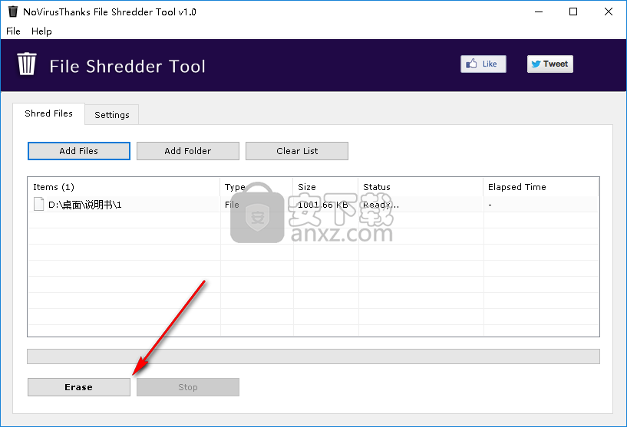Click the File type cell

point(232,205)
